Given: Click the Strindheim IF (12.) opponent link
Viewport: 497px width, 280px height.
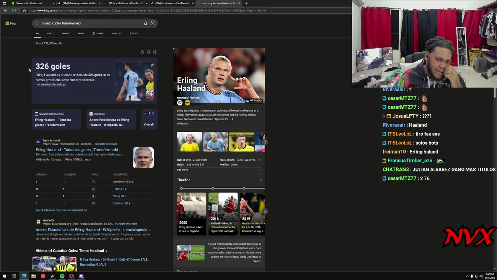Looking at the screenshot, I should point(123,182).
